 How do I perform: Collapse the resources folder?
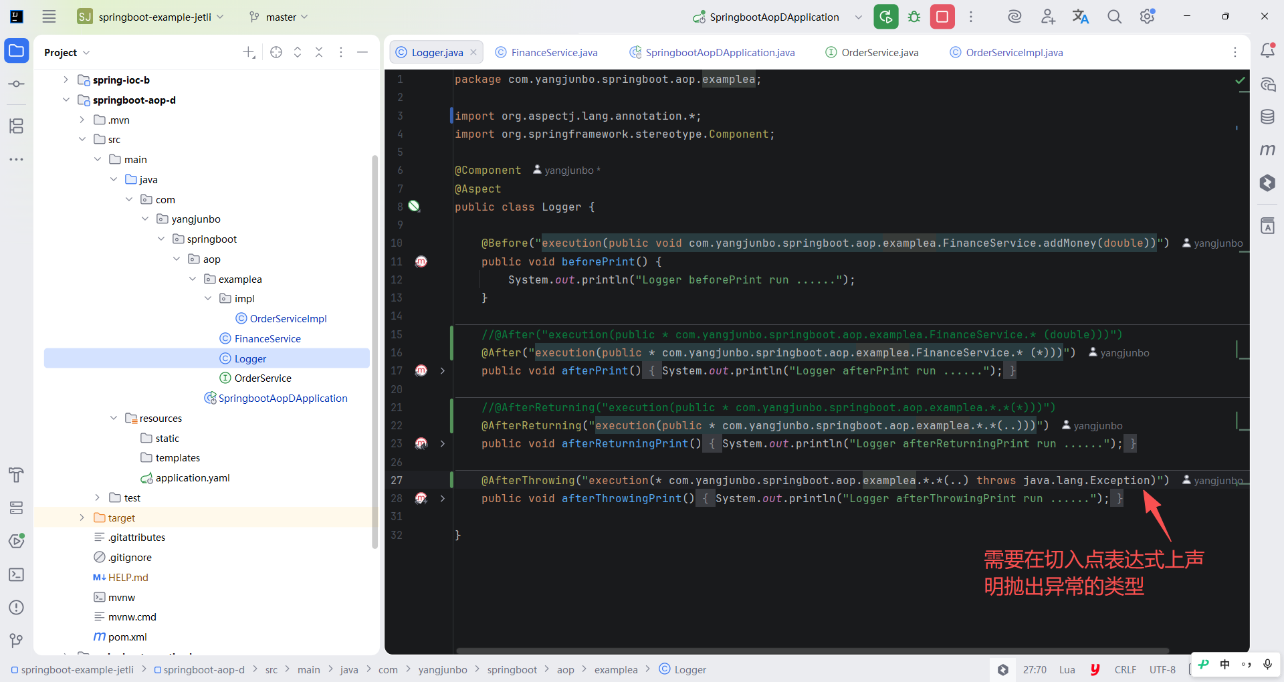coord(114,418)
